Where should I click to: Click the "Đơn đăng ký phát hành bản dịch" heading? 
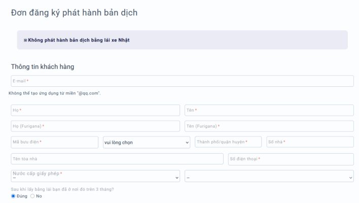(74, 12)
